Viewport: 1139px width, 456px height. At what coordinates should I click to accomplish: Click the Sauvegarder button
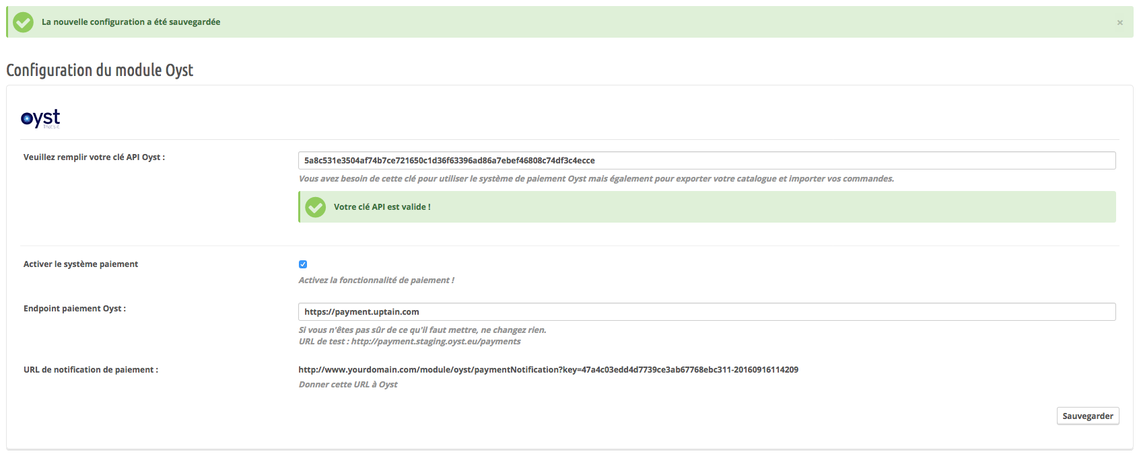point(1088,416)
